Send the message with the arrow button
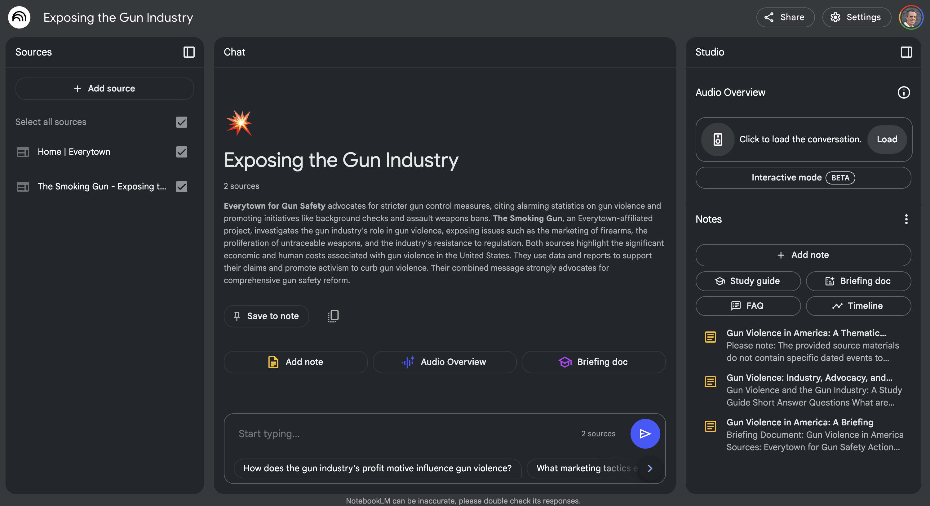Screen dimensions: 930x506 pyautogui.click(x=645, y=433)
